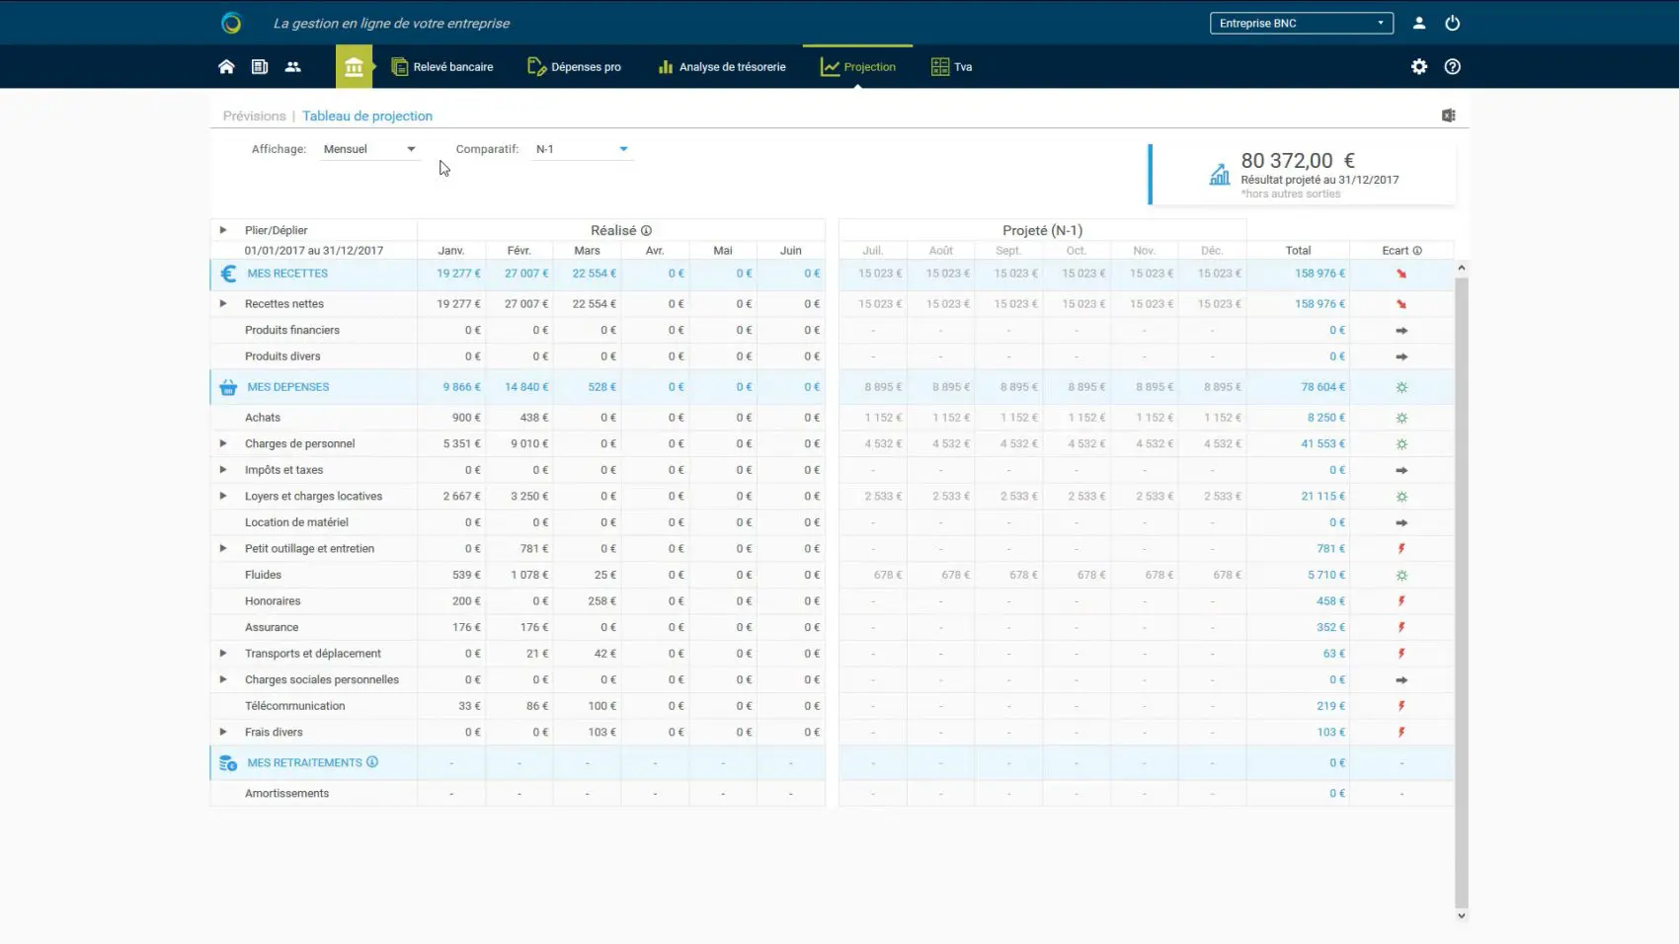This screenshot has width=1679, height=944.
Task: Export table with the Excel icon
Action: (x=1448, y=116)
